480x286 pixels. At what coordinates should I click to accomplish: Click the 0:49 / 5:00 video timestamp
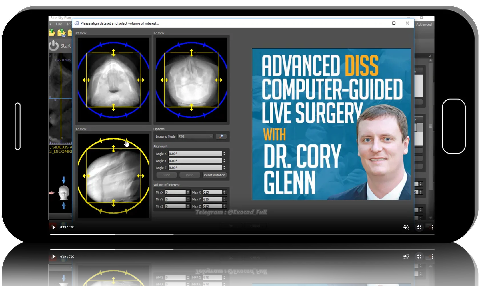(x=67, y=227)
